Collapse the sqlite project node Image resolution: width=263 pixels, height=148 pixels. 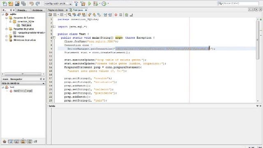(x=3, y=14)
